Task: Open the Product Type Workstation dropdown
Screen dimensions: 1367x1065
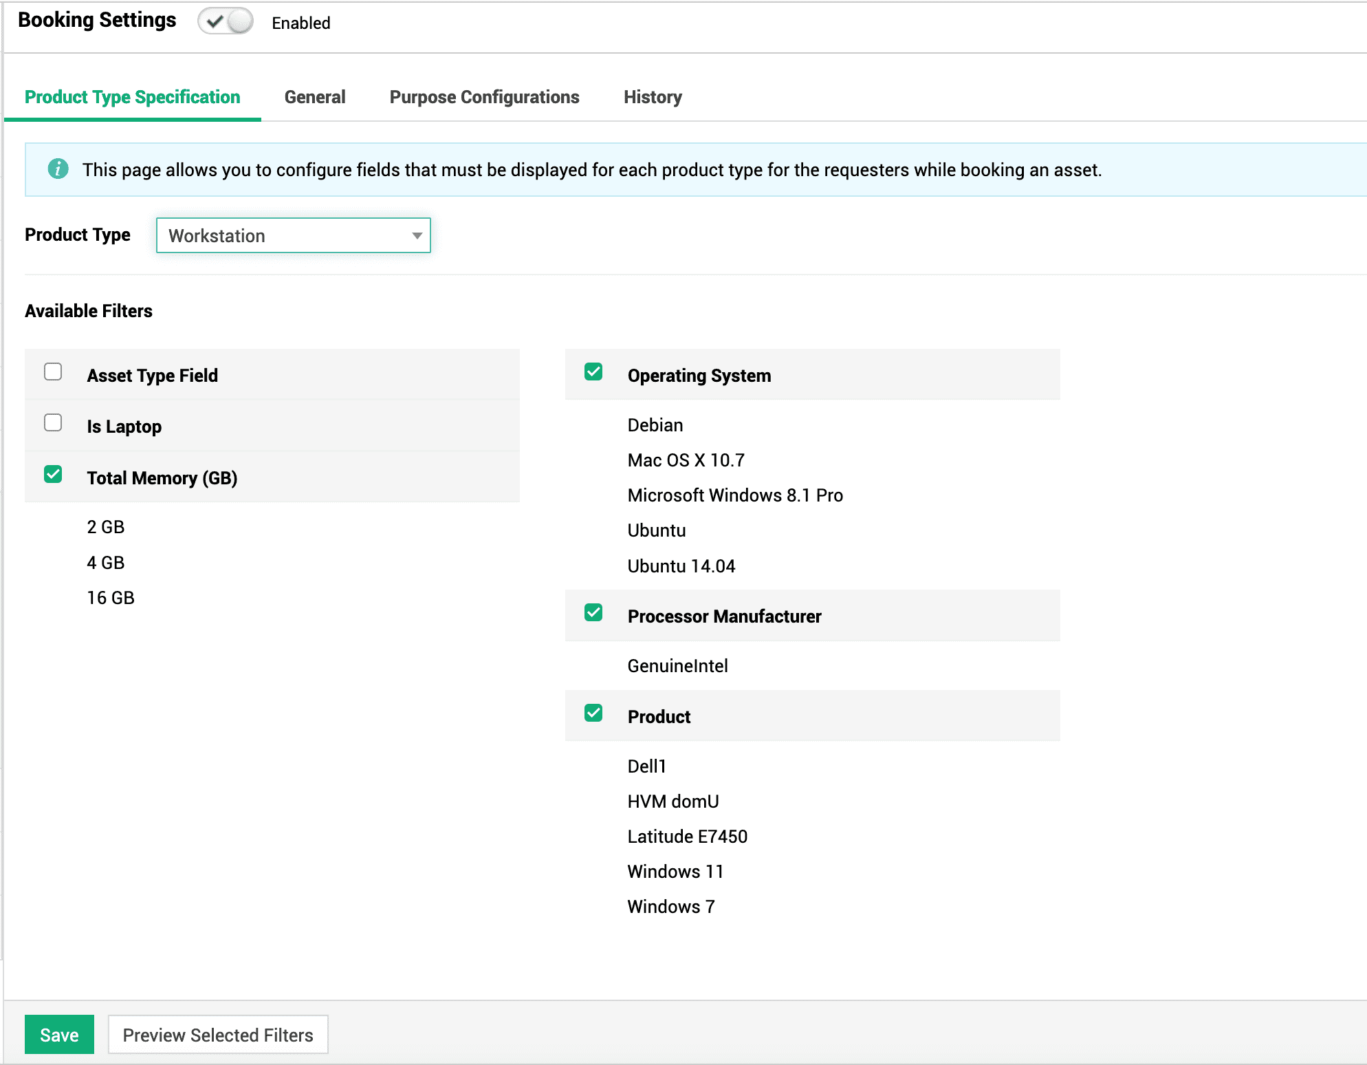Action: coord(293,236)
